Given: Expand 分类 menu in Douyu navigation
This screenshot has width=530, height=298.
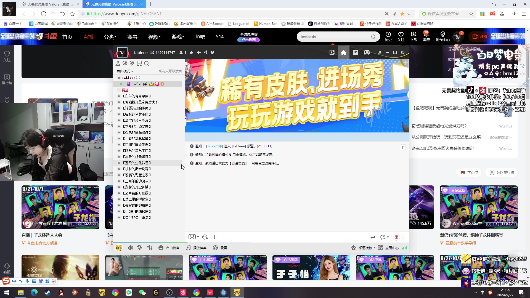Looking at the screenshot, I should coord(110,37).
